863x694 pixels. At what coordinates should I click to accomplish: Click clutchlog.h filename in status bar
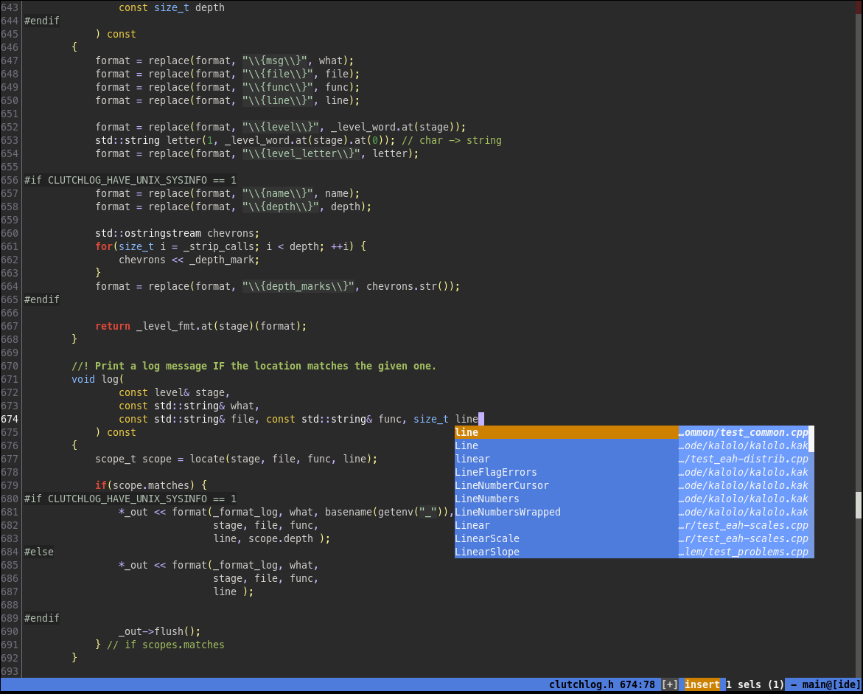click(x=581, y=684)
